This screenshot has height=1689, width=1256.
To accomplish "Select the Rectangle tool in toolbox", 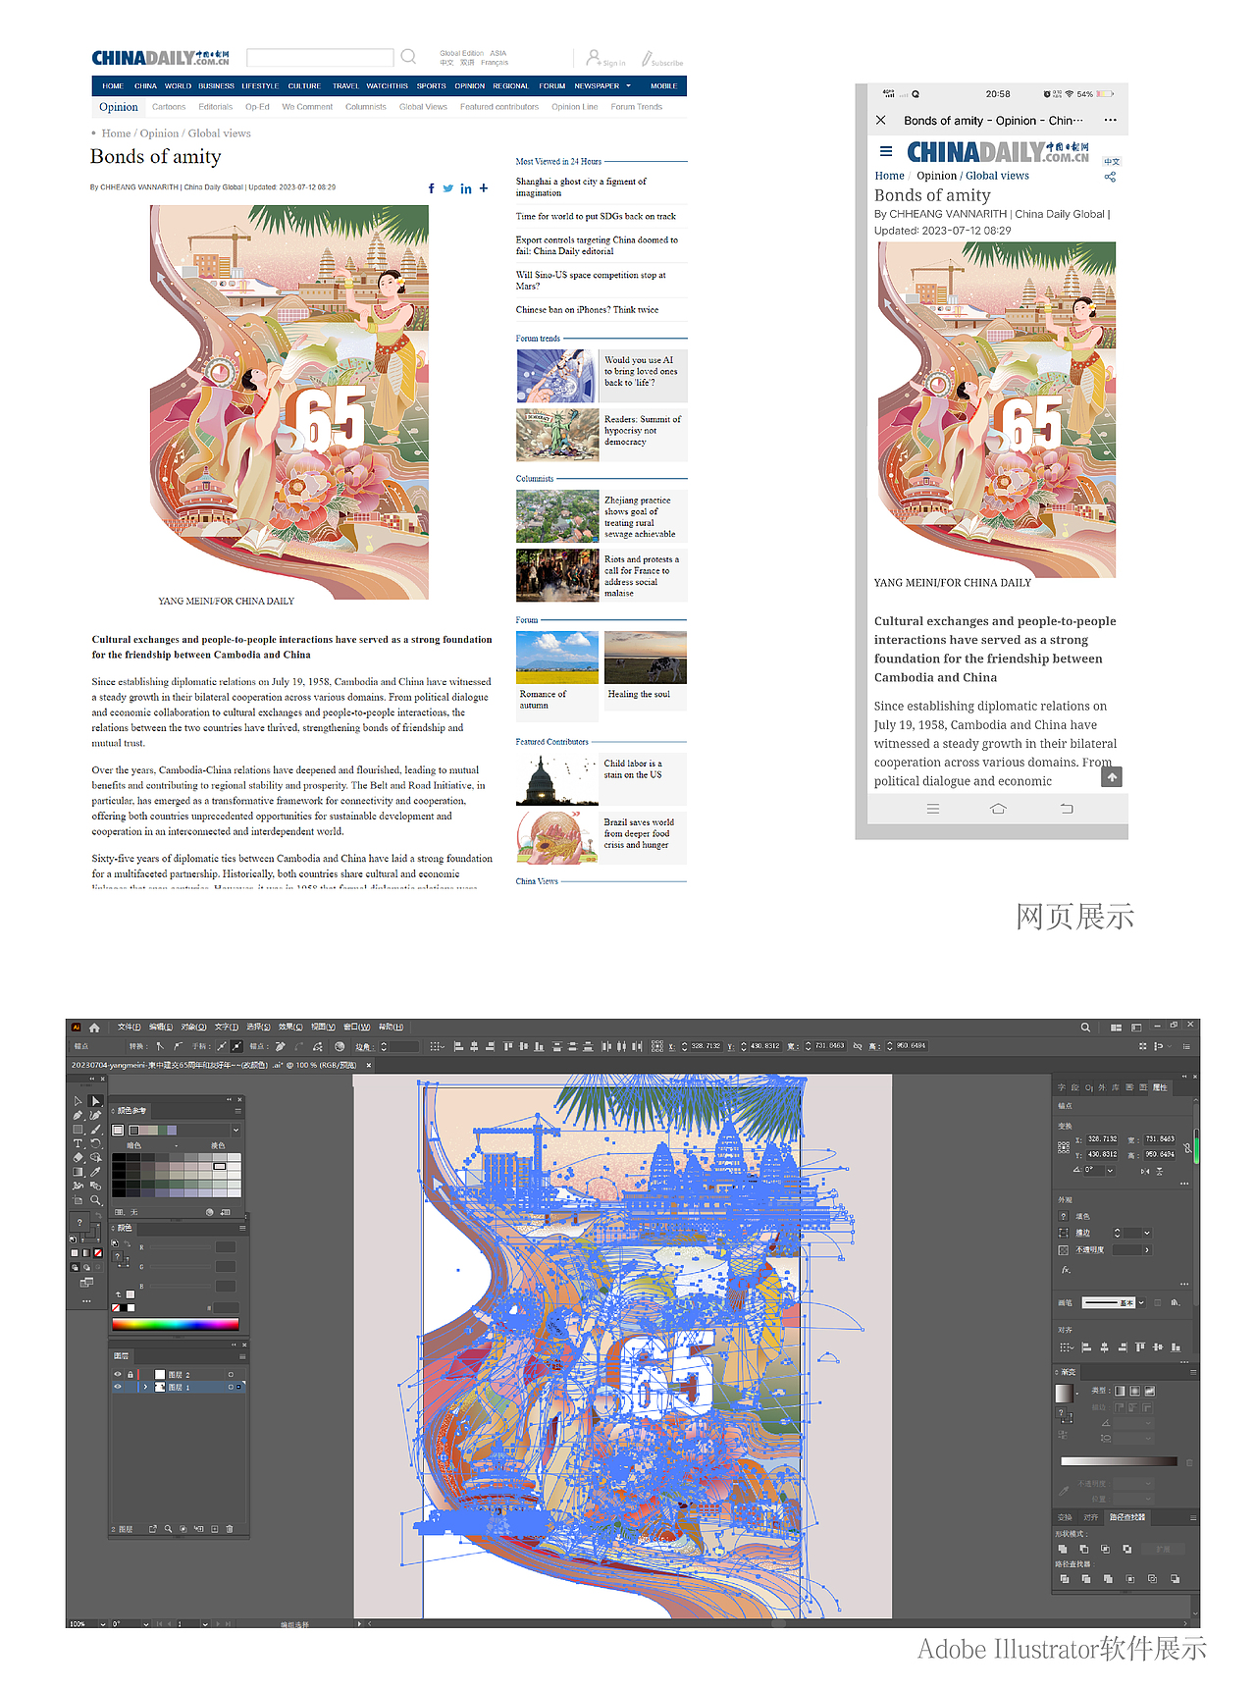I will pyautogui.click(x=78, y=1129).
